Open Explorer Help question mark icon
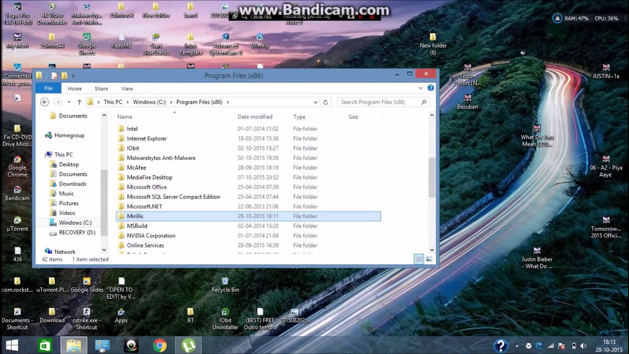The height and width of the screenshot is (354, 629). point(431,88)
